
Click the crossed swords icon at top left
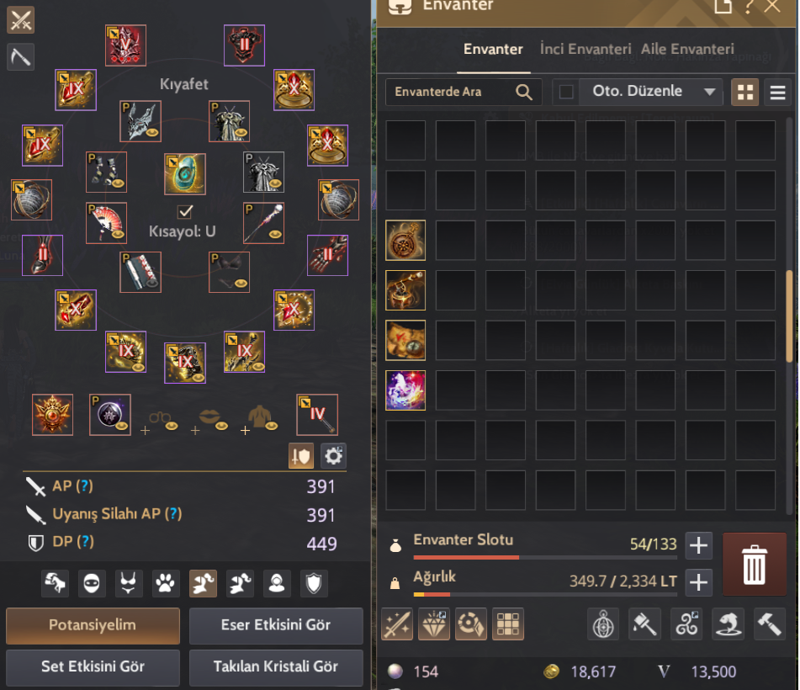[x=20, y=20]
